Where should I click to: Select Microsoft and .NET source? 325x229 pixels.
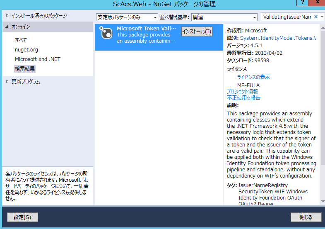(x=38, y=59)
